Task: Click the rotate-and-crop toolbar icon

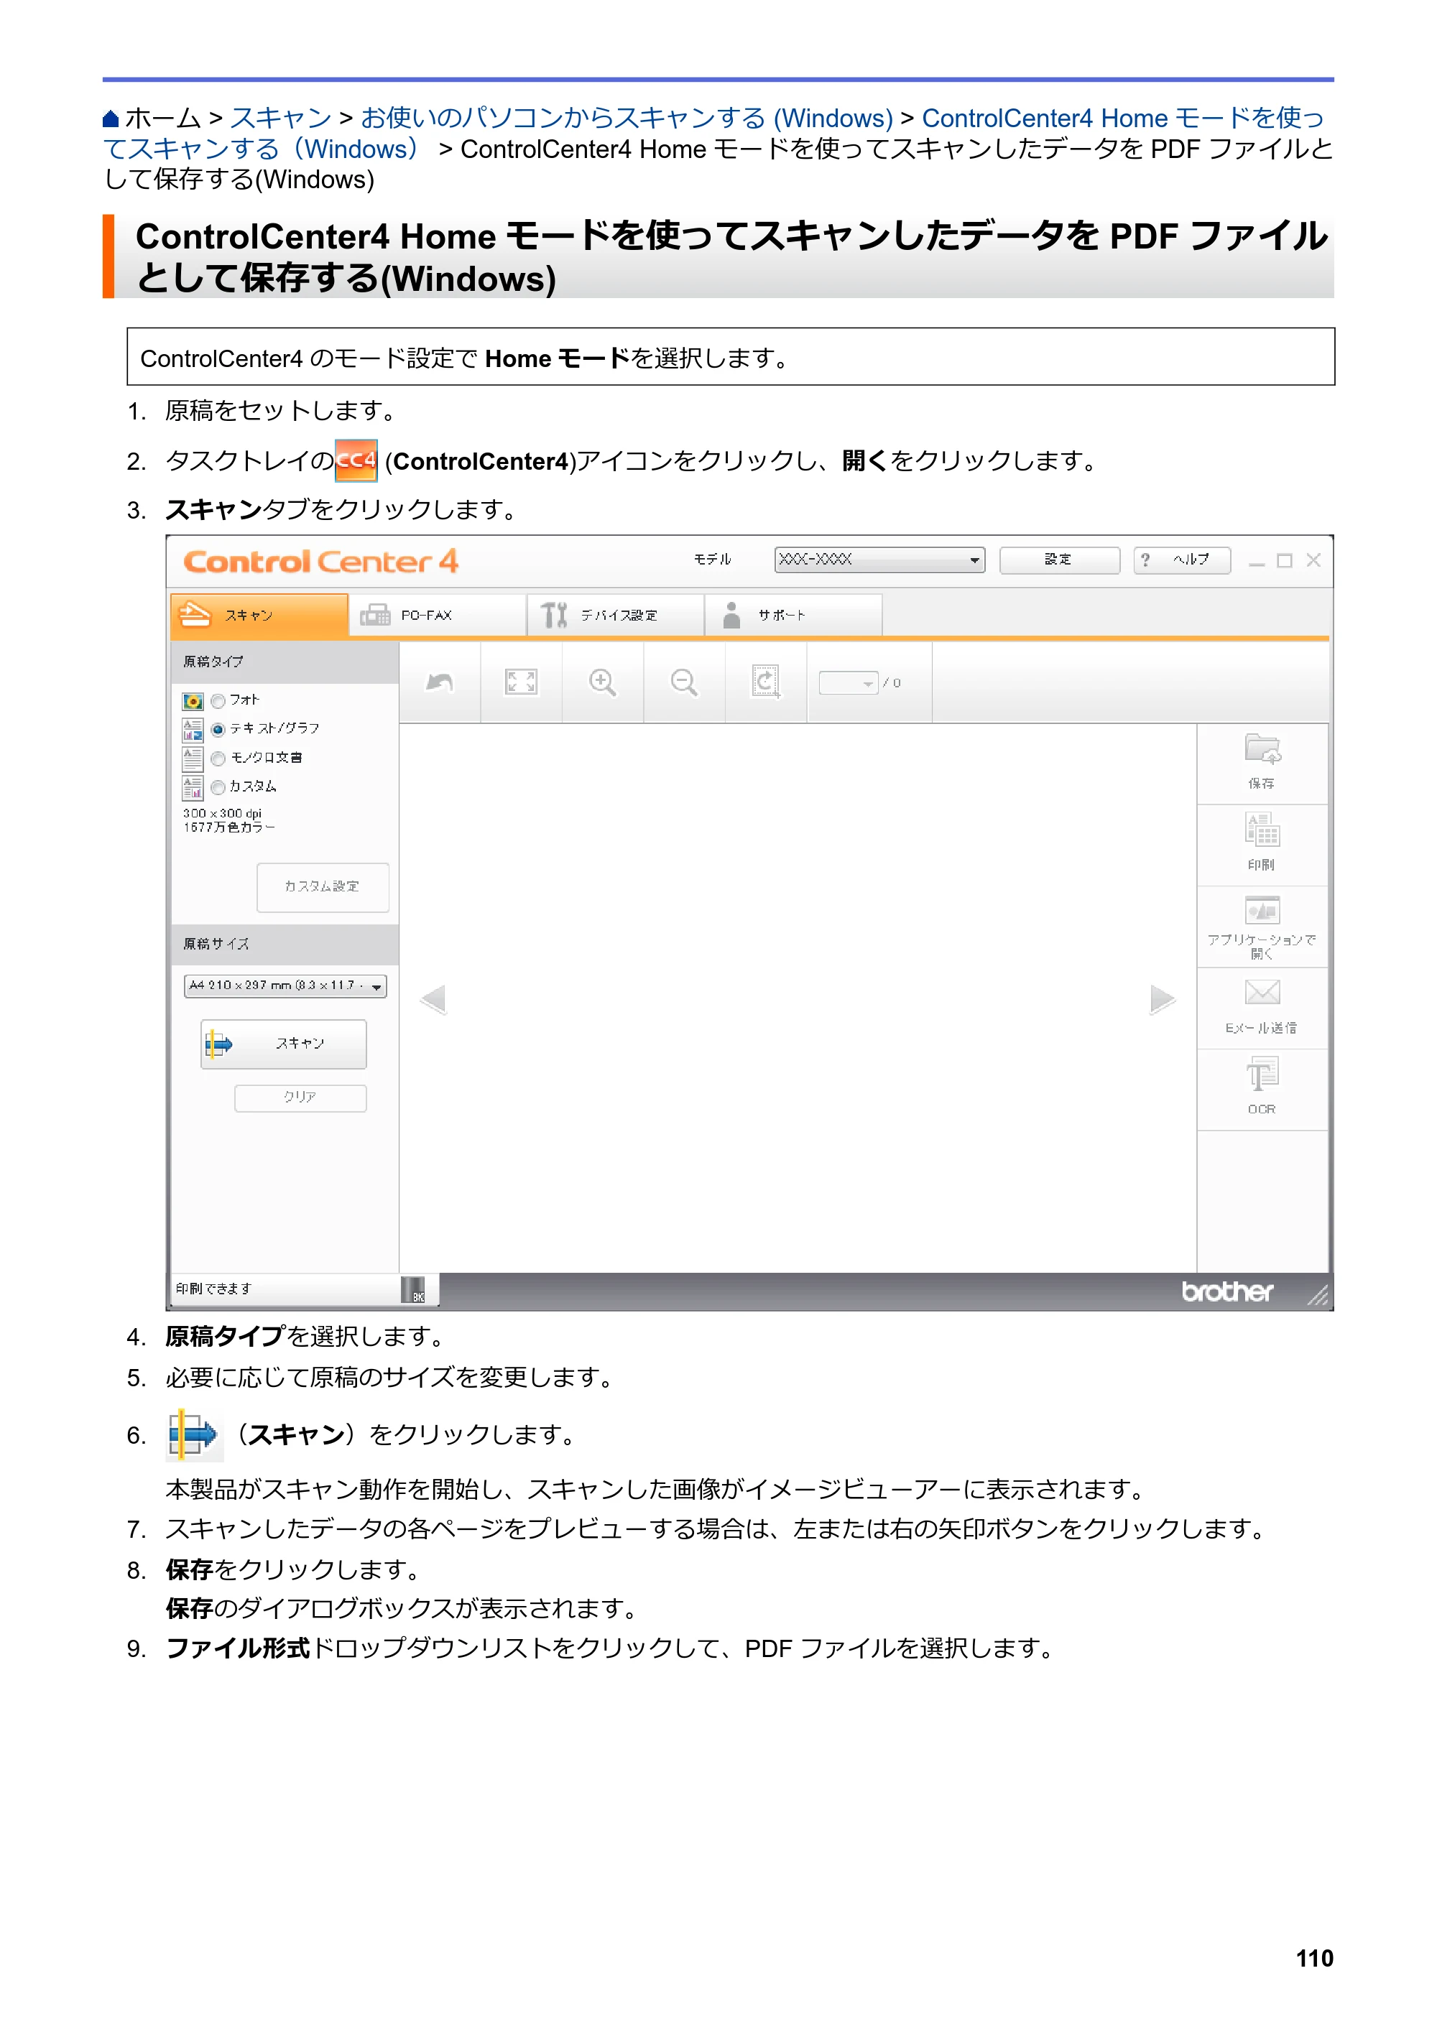Action: coord(765,682)
